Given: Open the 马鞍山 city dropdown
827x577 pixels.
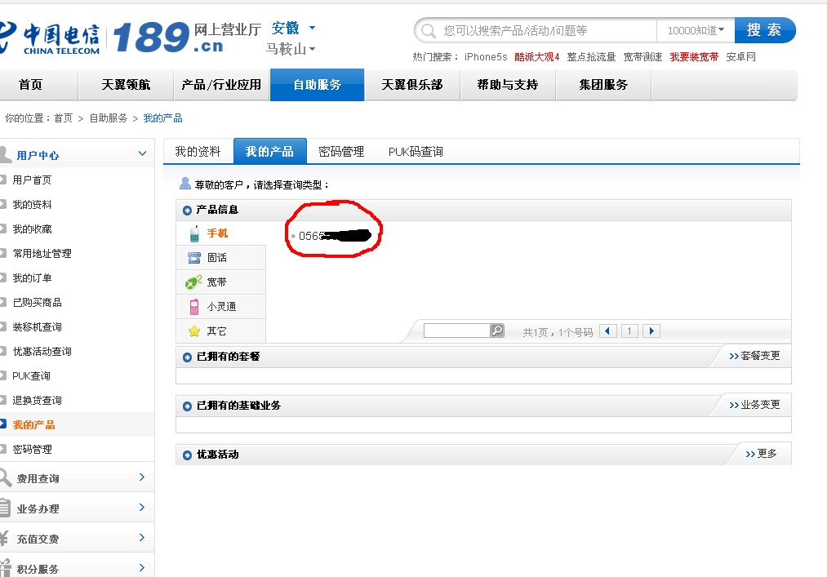Looking at the screenshot, I should pos(291,50).
